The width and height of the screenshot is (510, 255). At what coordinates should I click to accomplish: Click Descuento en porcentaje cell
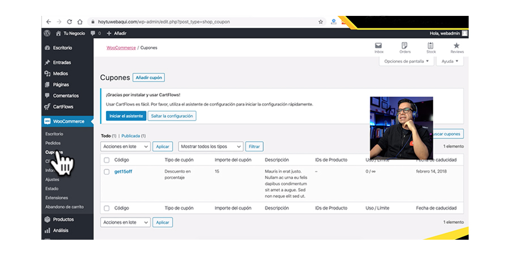[x=177, y=175]
